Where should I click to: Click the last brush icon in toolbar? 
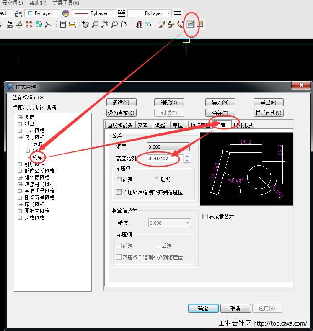(x=200, y=25)
